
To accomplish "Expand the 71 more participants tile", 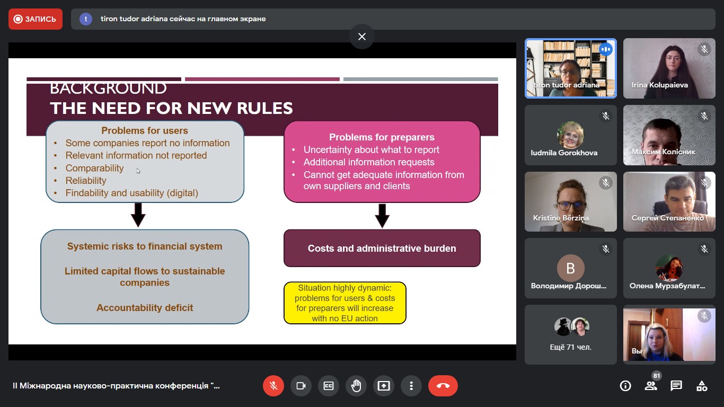I will click(x=571, y=334).
